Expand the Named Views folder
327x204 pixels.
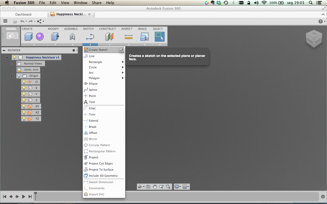coord(11,63)
